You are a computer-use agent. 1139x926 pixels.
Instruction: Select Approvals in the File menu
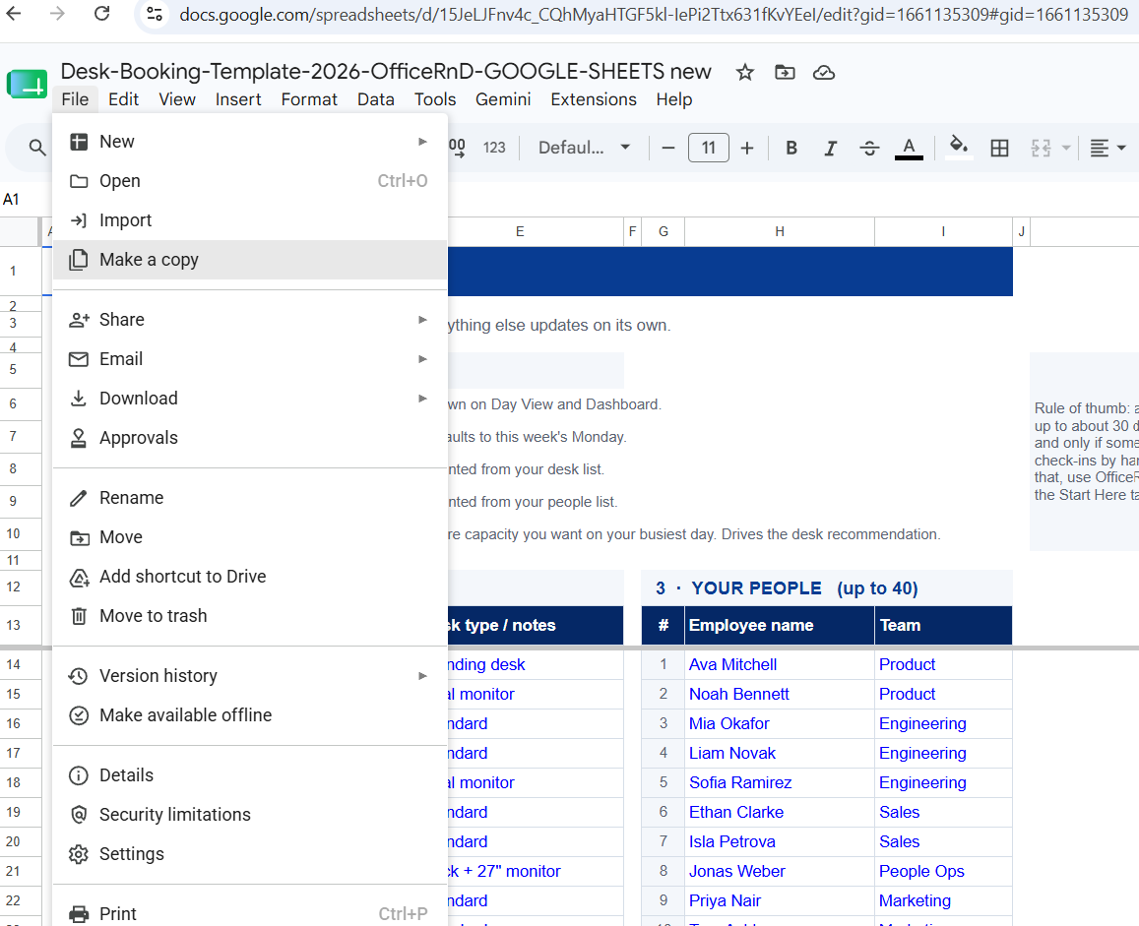(250, 438)
